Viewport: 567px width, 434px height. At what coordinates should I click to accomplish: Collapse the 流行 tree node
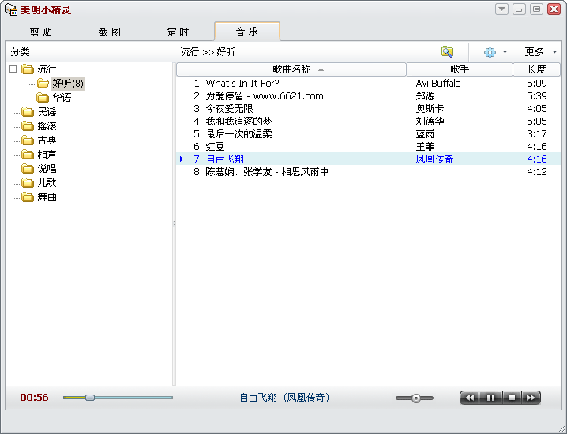[13, 69]
